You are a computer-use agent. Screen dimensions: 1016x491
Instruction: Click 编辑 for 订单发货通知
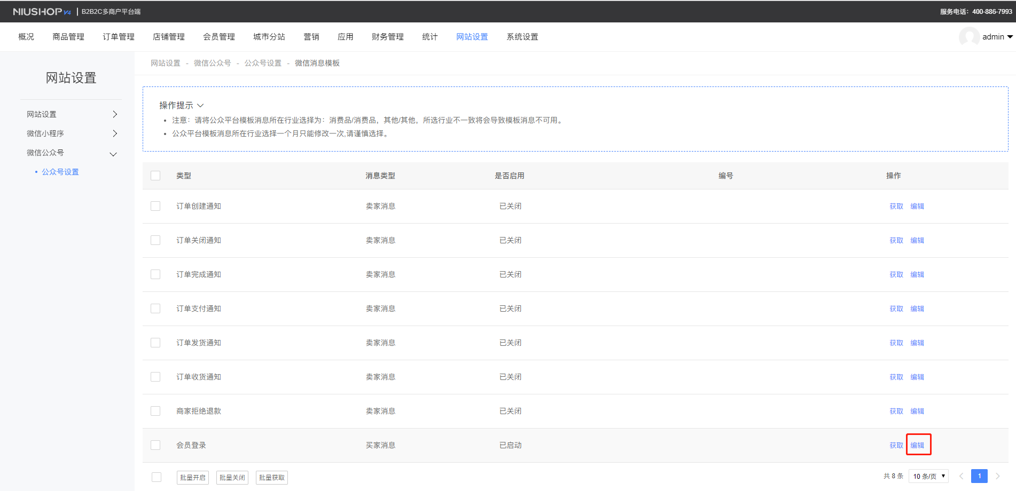917,343
